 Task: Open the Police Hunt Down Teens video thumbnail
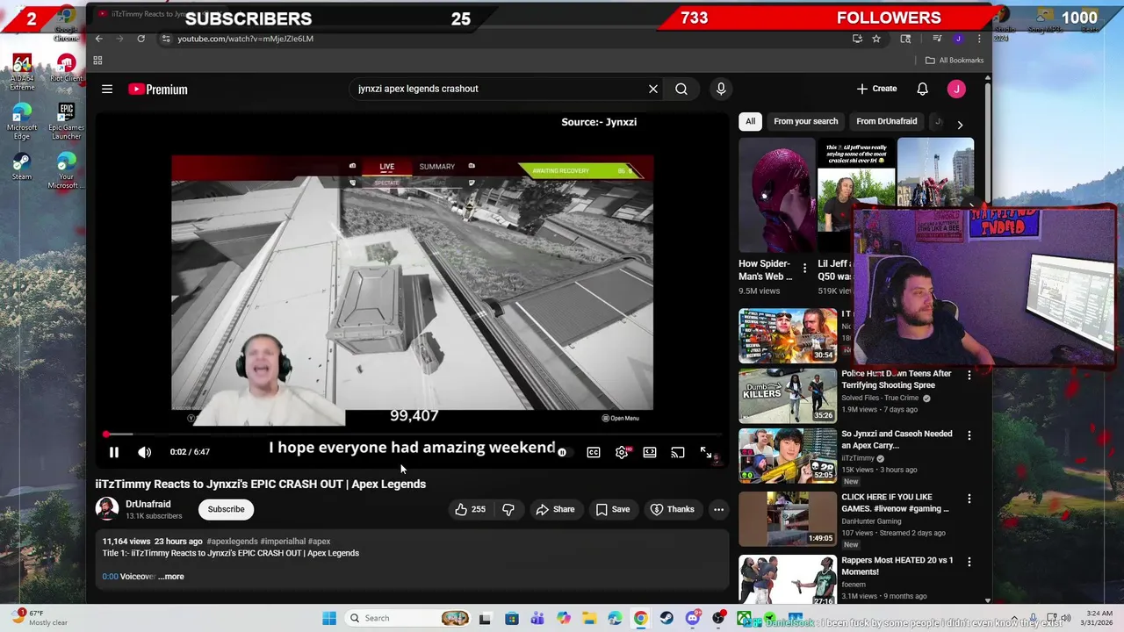click(x=788, y=395)
